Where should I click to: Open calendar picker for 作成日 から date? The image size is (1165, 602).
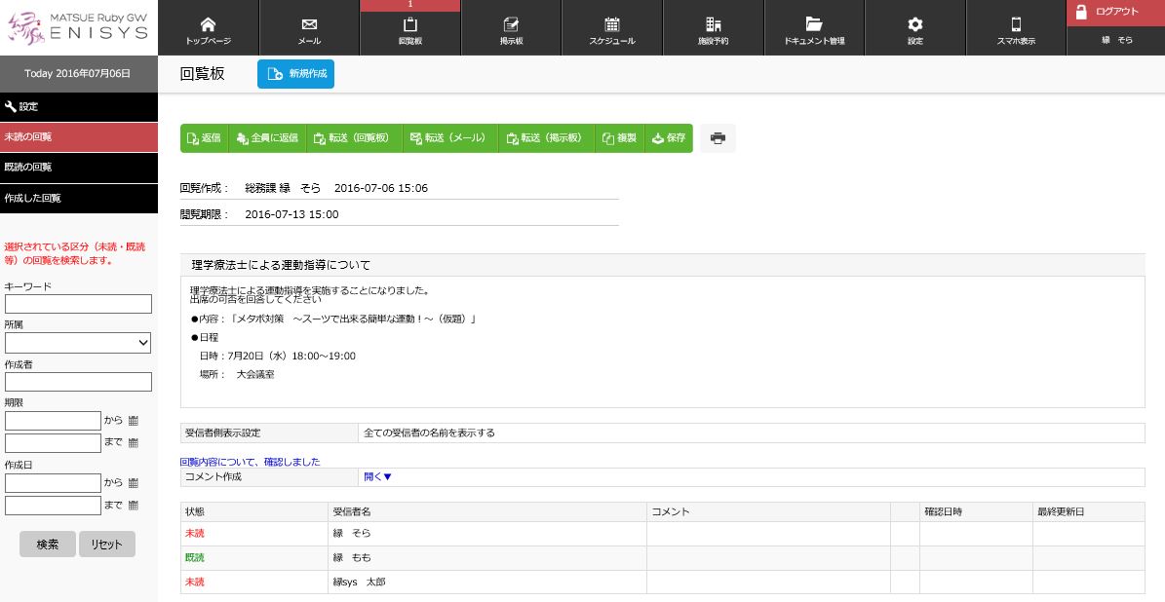[133, 483]
